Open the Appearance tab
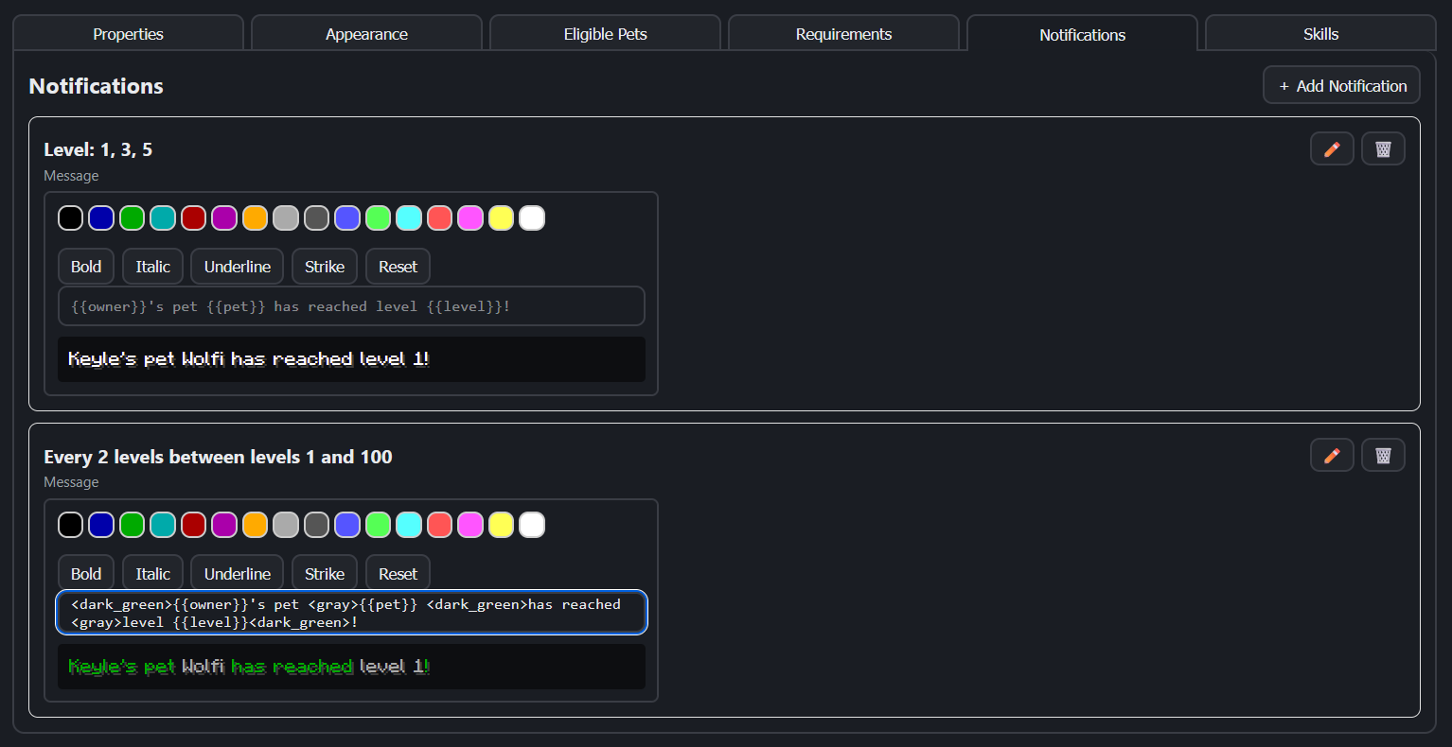Viewport: 1452px width, 747px height. tap(366, 34)
